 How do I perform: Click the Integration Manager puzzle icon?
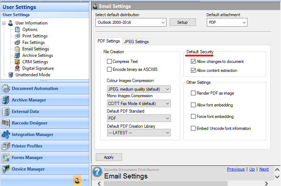click(6, 135)
